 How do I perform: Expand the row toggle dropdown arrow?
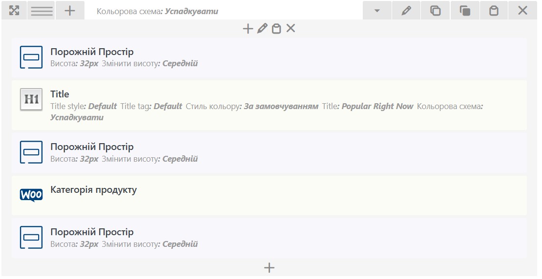click(377, 10)
